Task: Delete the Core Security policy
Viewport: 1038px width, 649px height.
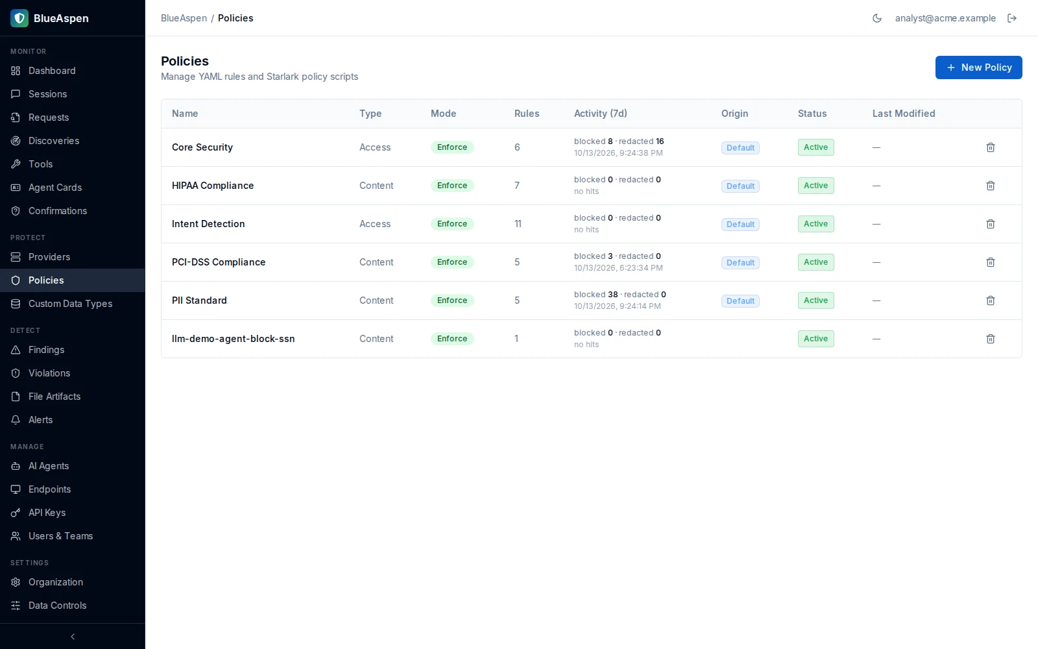Action: [991, 147]
